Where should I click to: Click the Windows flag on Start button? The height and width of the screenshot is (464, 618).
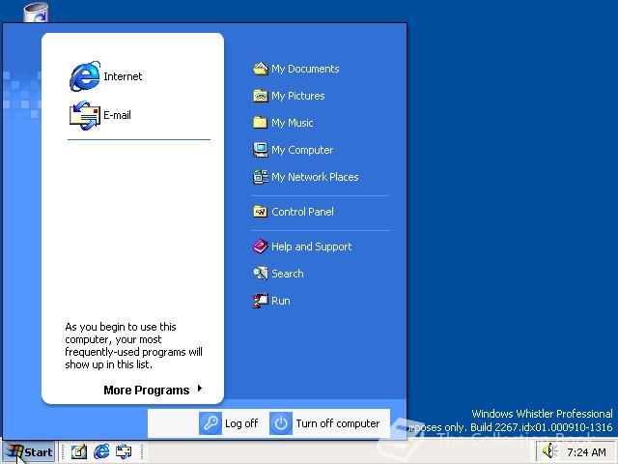pos(15,451)
